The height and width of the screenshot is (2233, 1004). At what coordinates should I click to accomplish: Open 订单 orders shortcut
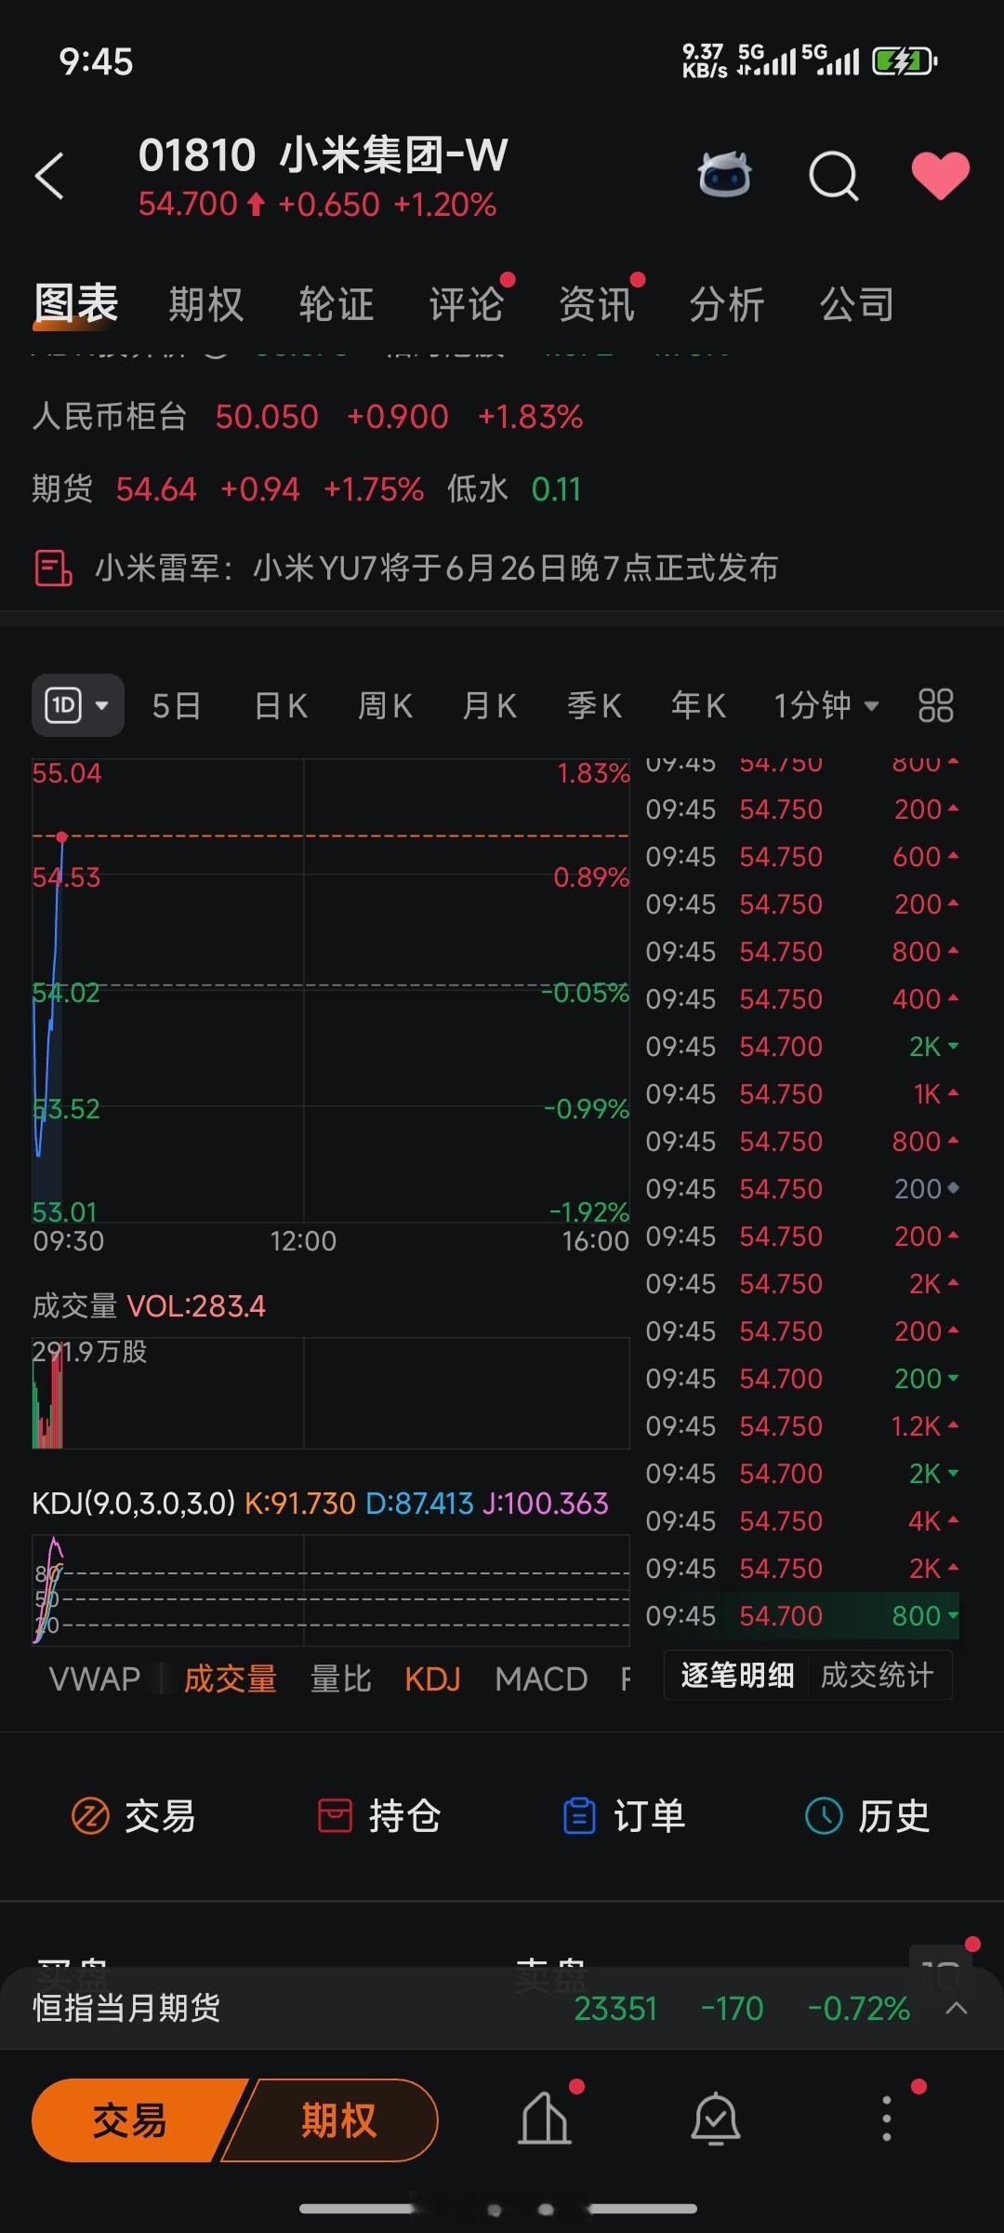[623, 1815]
